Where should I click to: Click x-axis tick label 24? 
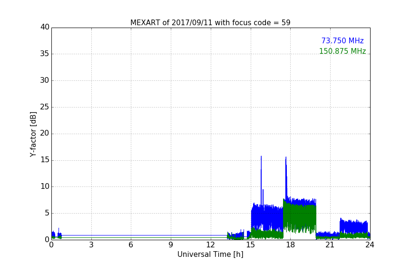click(370, 245)
